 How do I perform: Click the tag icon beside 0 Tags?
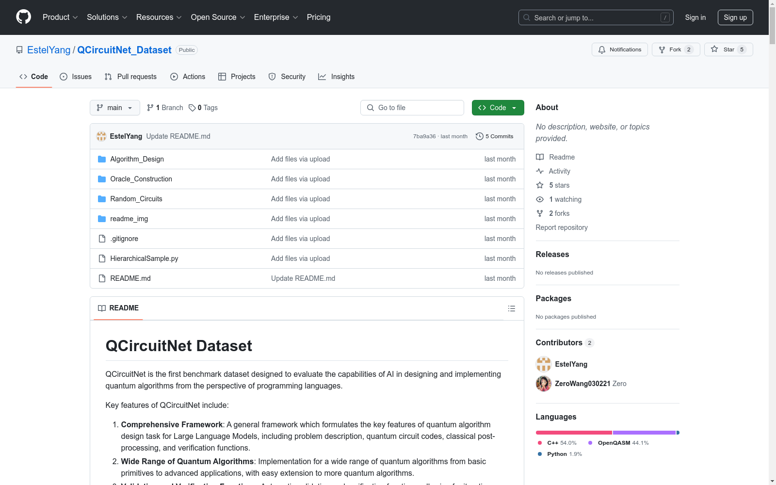[x=192, y=108]
